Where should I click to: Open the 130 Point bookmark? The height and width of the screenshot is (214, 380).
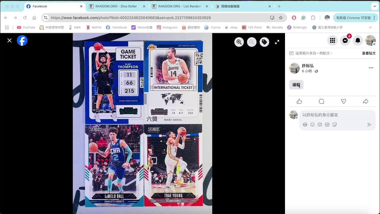[x=252, y=27]
